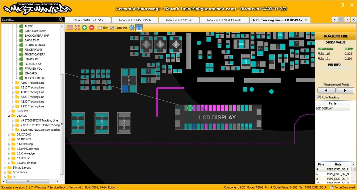Switch to Infinix - HOT 10 PLAY X688 tab

click(x=224, y=20)
